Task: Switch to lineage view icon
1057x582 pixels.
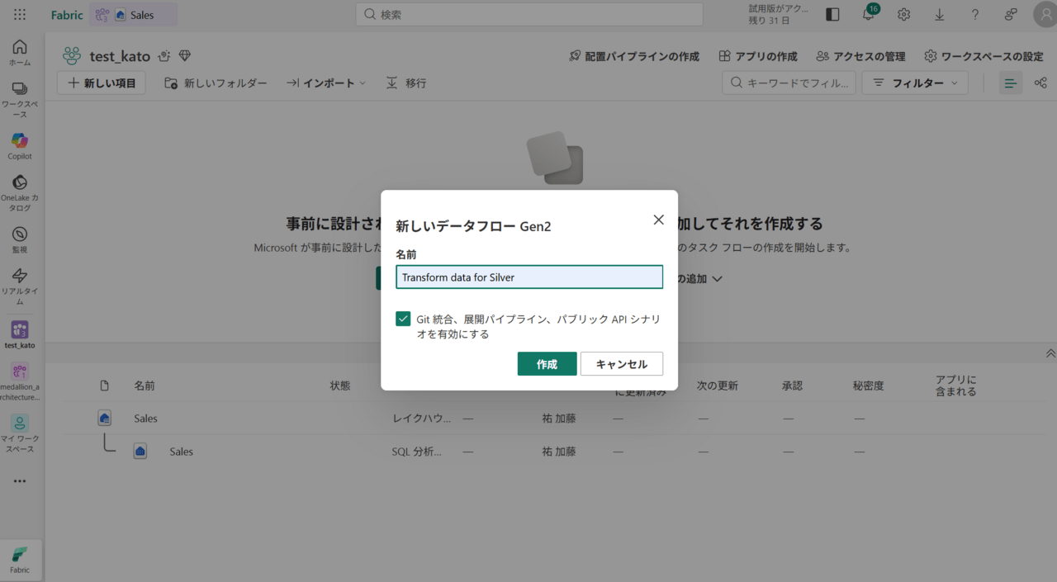Action: coord(1040,83)
